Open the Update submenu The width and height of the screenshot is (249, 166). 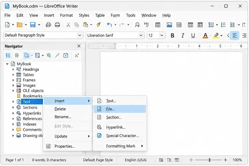[x=68, y=136]
